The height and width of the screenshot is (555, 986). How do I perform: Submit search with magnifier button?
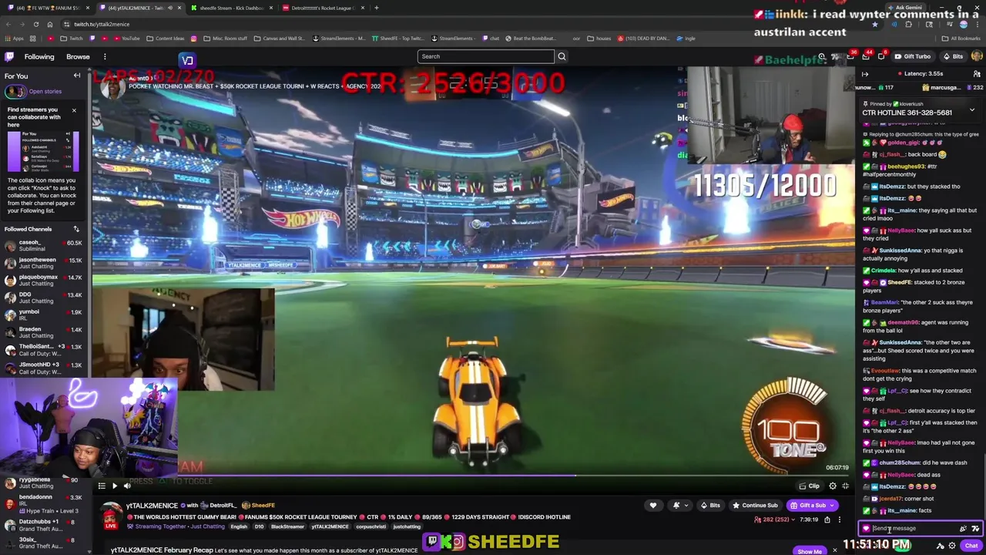point(562,56)
